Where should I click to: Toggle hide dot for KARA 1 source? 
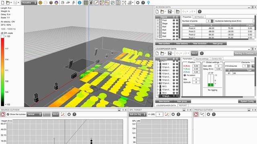click(177, 70)
